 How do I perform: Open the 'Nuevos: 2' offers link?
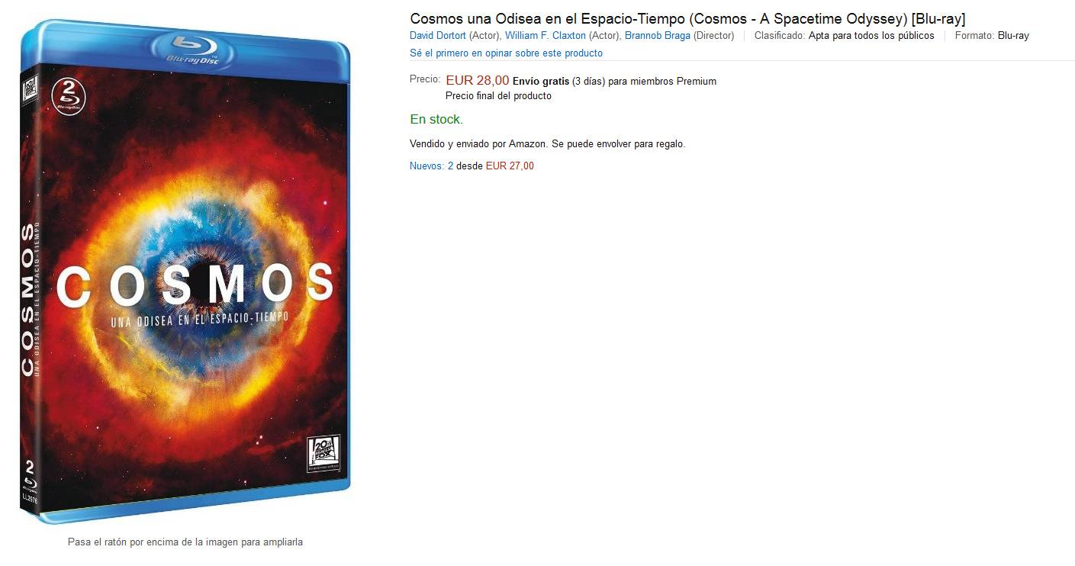coord(432,166)
